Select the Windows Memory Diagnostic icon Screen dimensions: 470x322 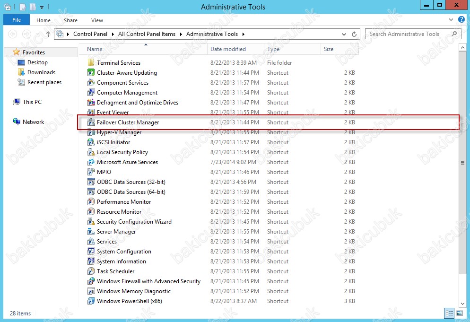click(91, 291)
